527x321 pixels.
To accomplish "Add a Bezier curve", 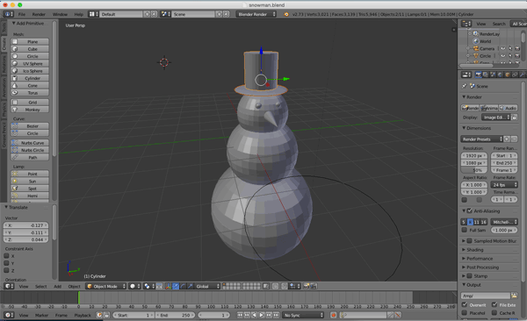I will coord(30,126).
